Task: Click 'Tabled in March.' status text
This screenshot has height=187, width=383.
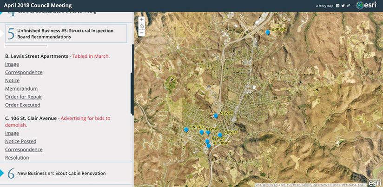Action: click(91, 56)
